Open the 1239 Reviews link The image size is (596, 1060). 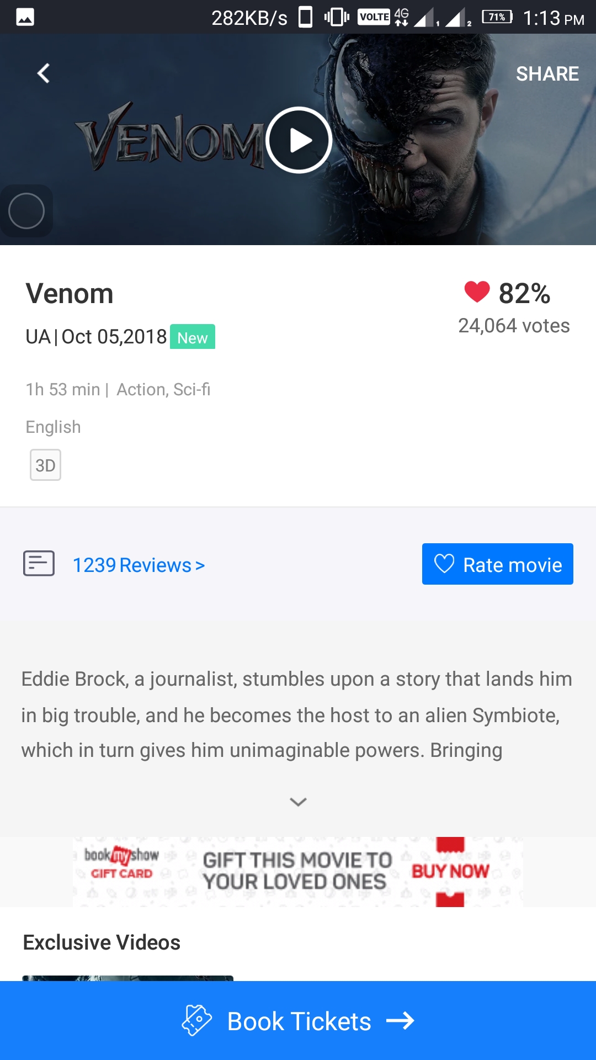coord(139,565)
